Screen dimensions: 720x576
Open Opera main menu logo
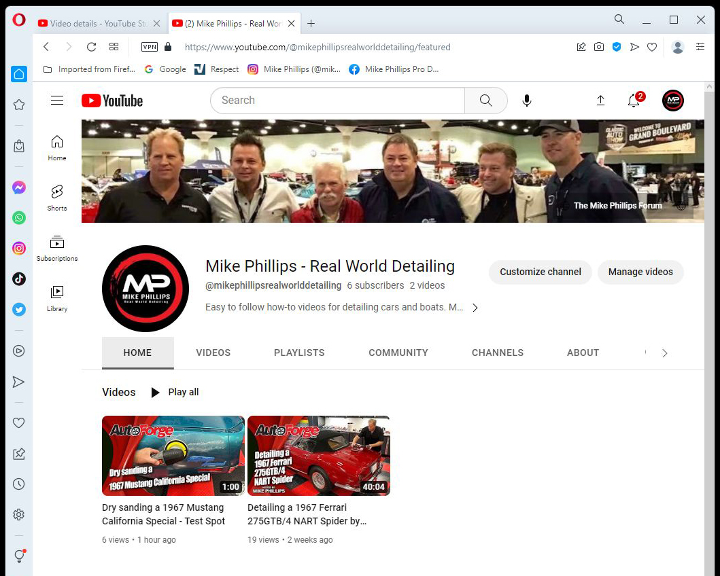[19, 20]
